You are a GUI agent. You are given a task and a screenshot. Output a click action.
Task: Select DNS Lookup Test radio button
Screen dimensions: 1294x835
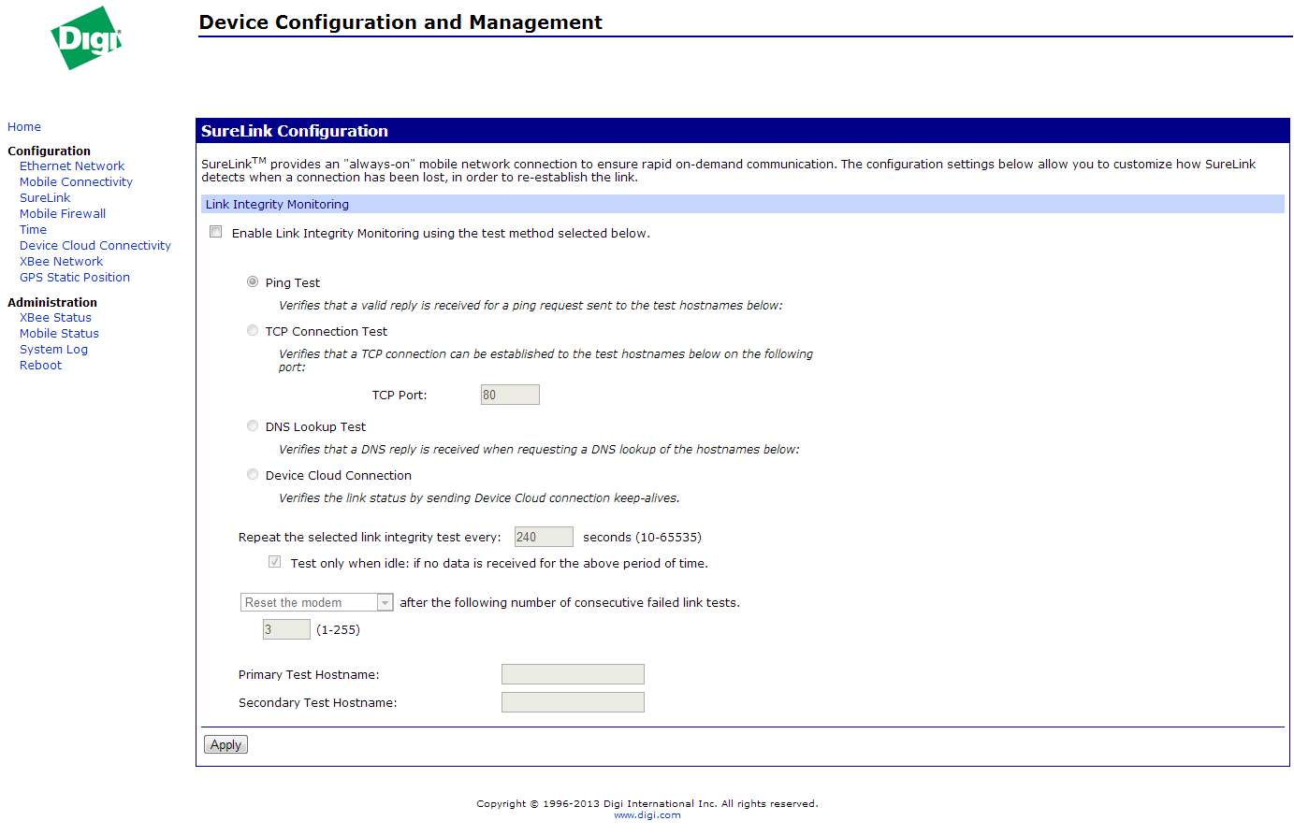point(253,425)
